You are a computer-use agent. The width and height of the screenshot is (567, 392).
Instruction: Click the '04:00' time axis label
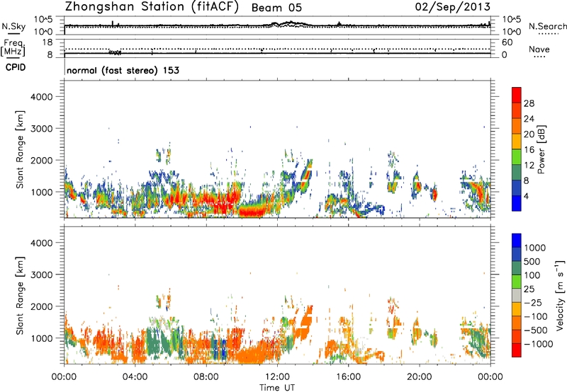tap(135, 377)
